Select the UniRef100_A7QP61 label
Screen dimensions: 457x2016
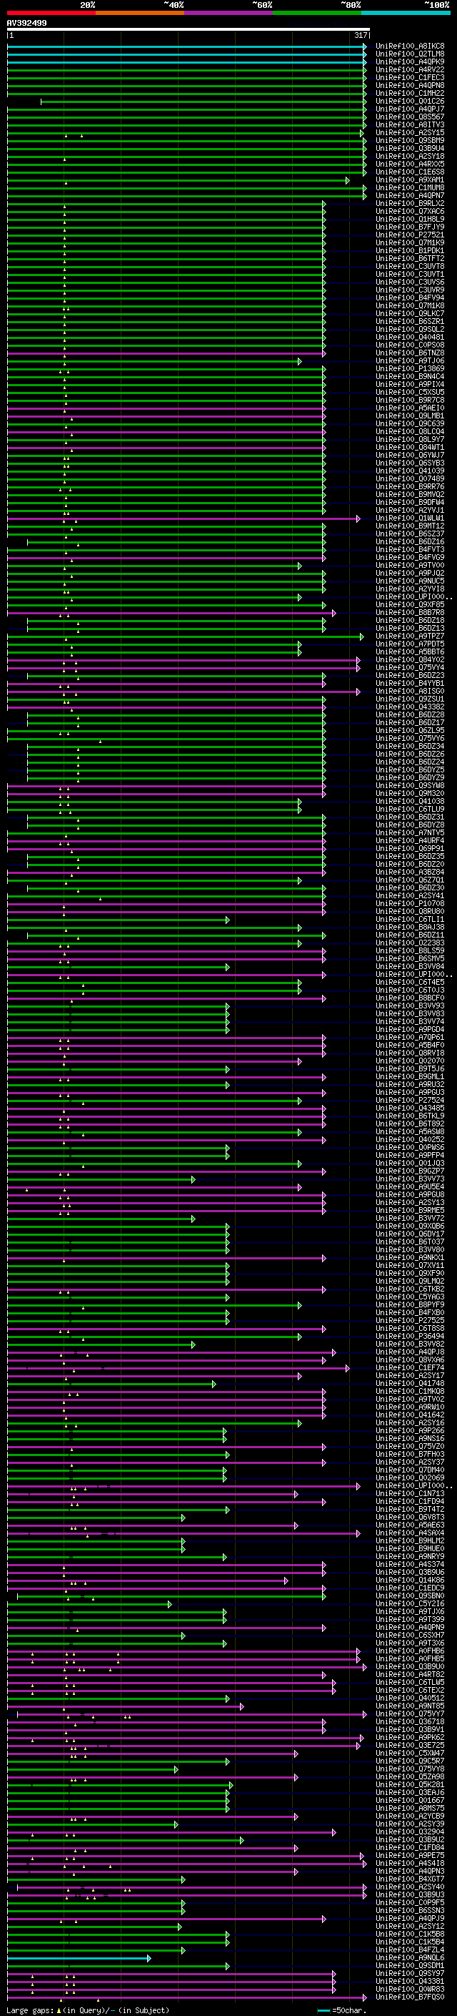click(410, 1037)
